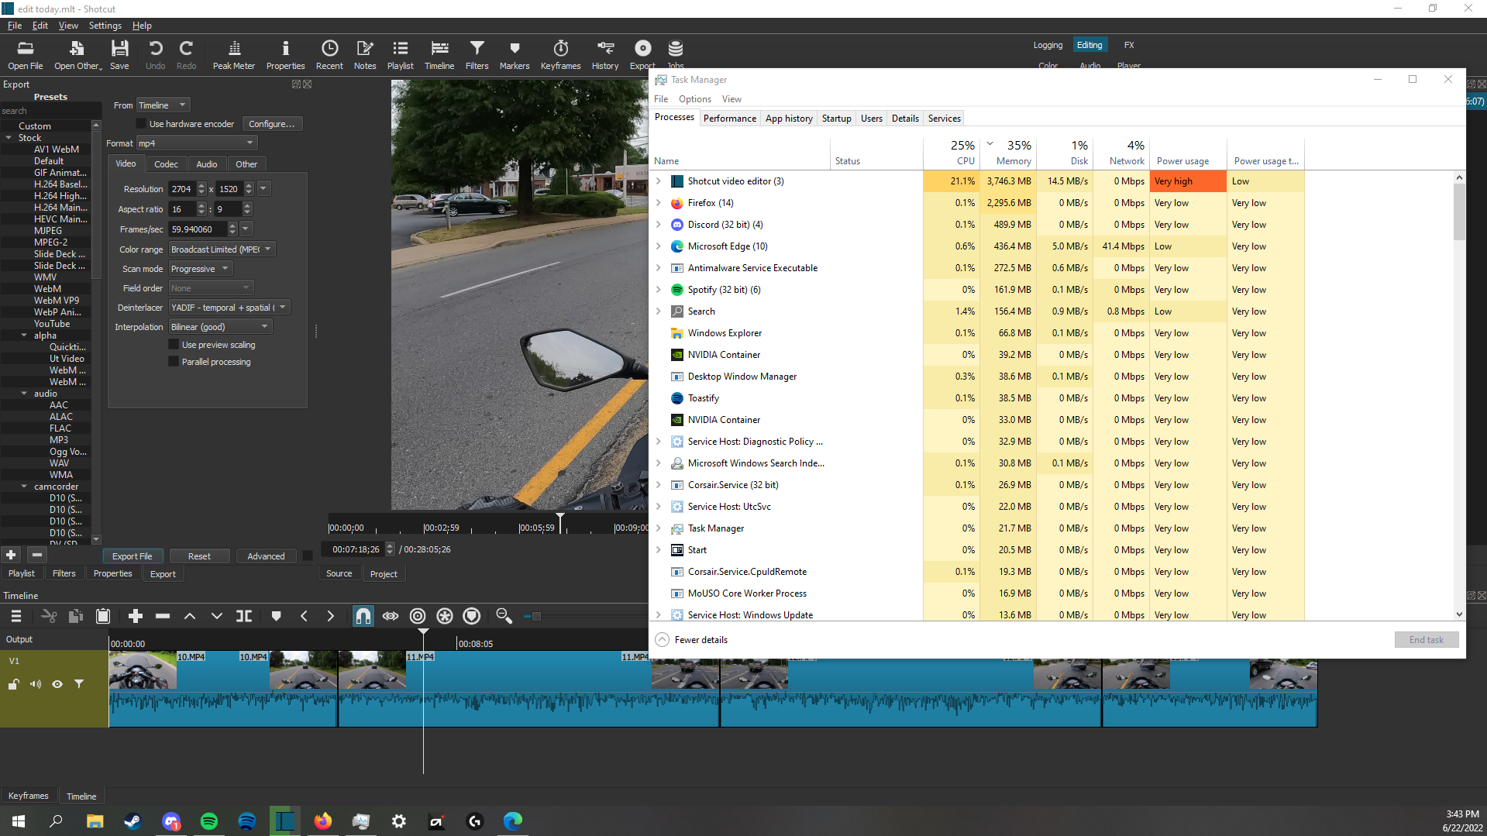
Task: Click the Open File toolbar icon
Action: (x=26, y=55)
